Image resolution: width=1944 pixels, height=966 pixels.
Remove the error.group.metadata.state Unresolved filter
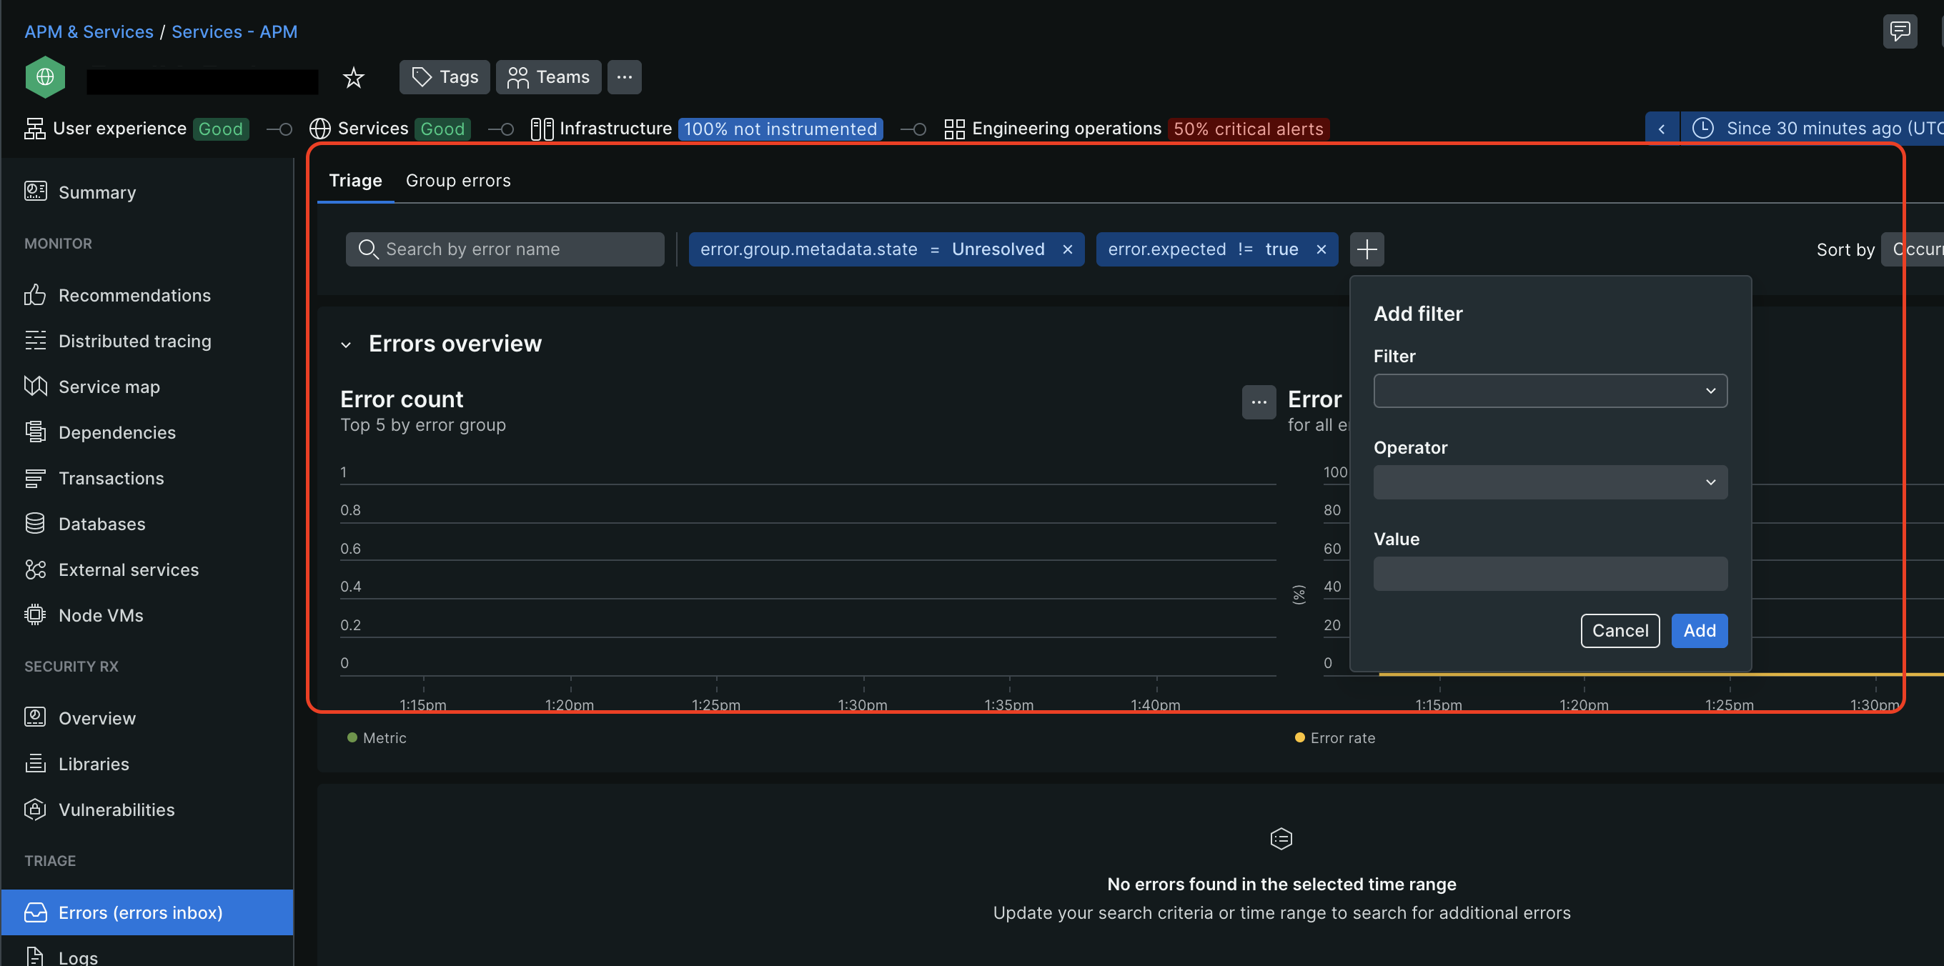pyautogui.click(x=1067, y=250)
